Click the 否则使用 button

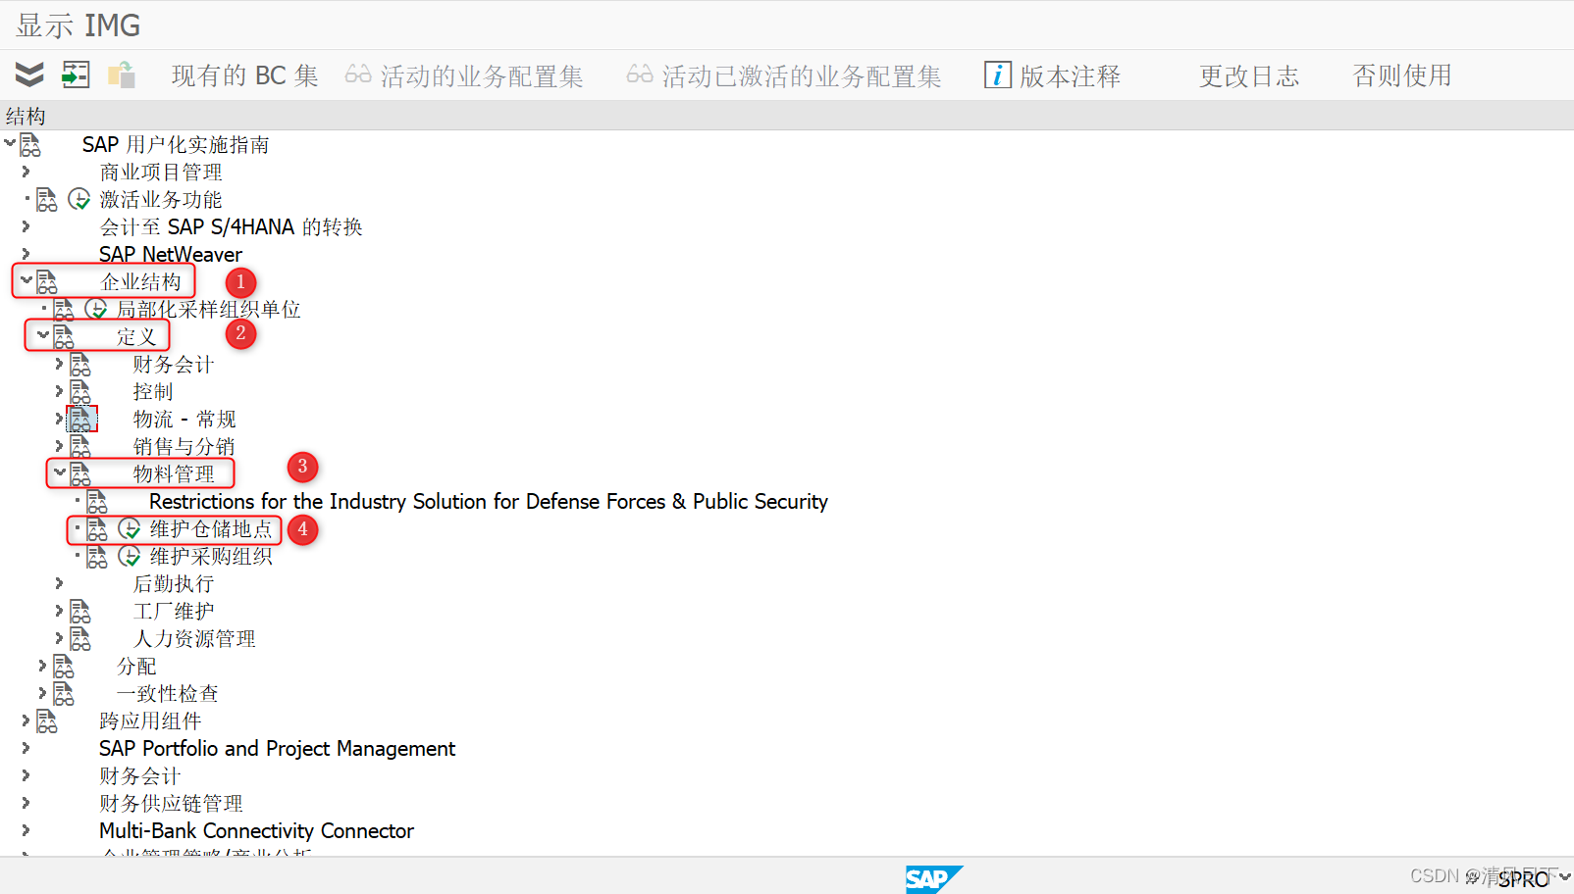click(1401, 75)
